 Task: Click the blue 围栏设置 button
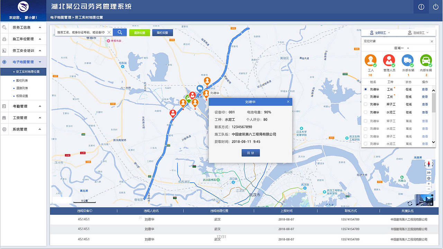[162, 32]
